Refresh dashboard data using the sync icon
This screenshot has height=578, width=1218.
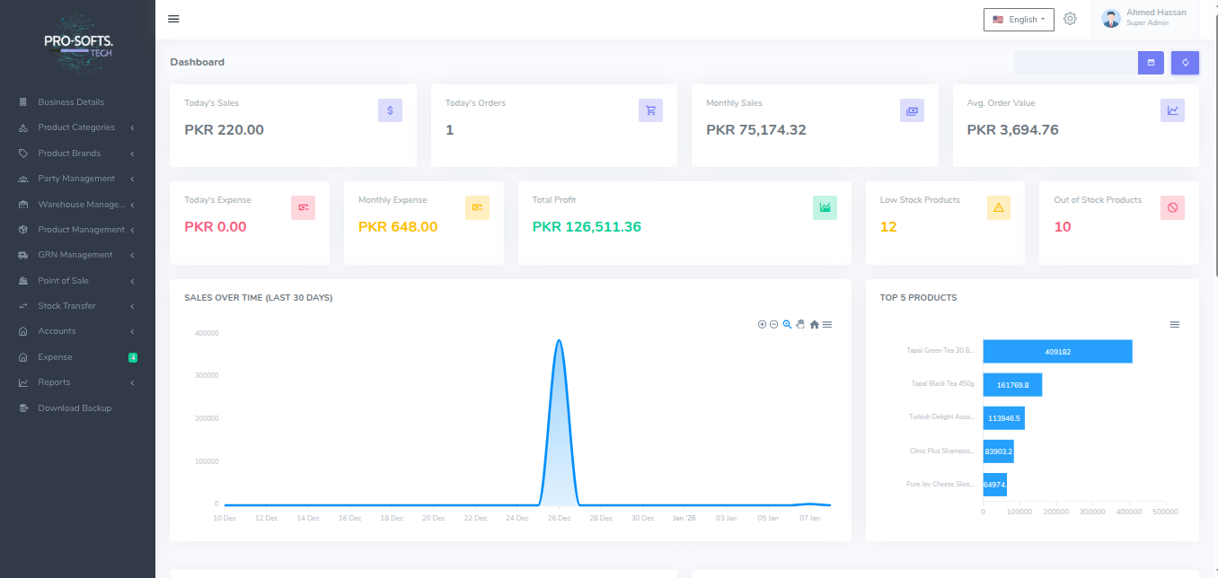pyautogui.click(x=1185, y=62)
